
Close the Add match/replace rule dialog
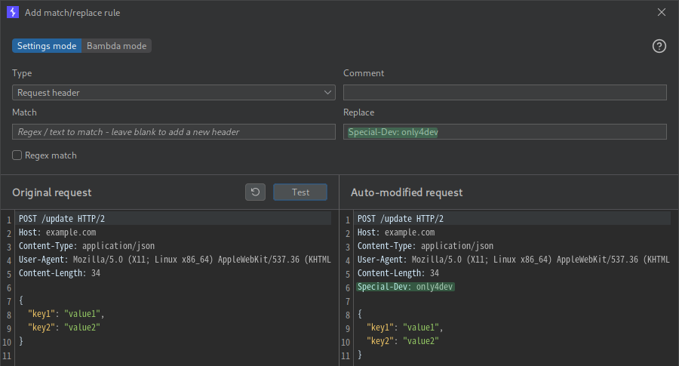pyautogui.click(x=662, y=12)
